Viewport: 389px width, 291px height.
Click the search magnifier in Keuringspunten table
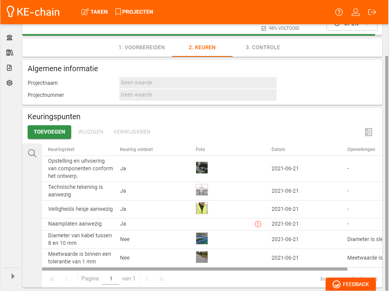pos(32,153)
